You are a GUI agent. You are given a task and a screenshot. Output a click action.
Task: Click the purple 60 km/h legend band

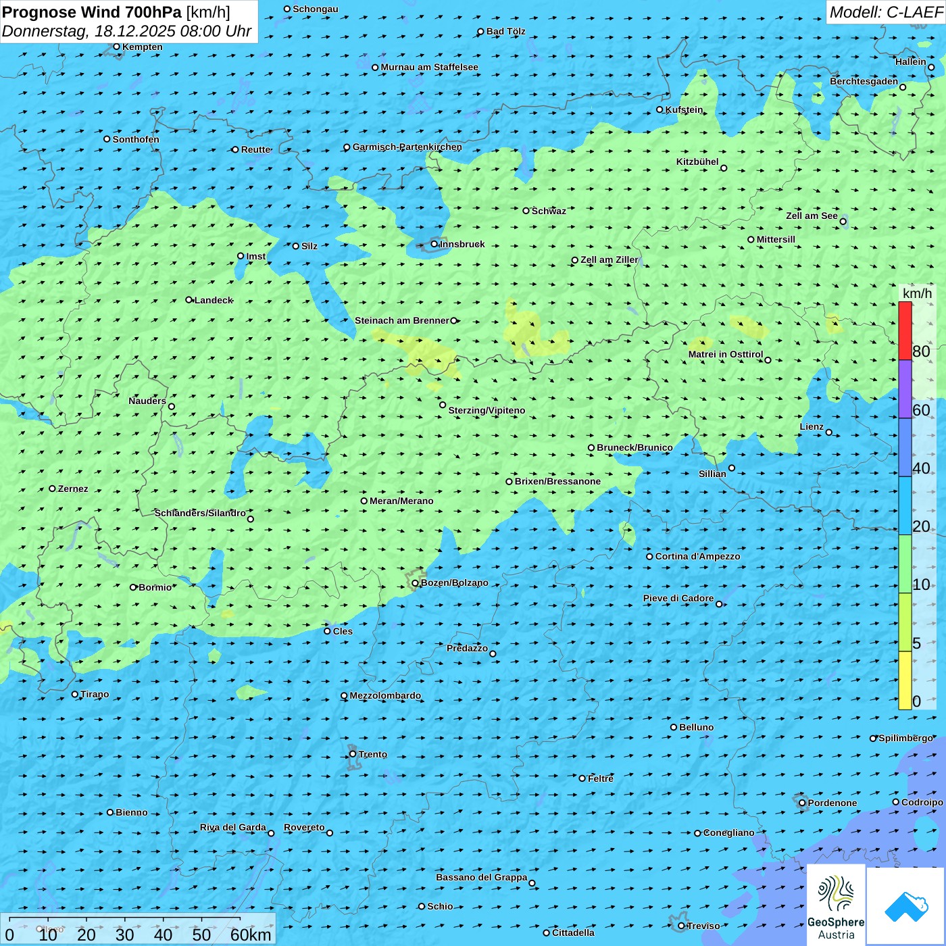(905, 389)
